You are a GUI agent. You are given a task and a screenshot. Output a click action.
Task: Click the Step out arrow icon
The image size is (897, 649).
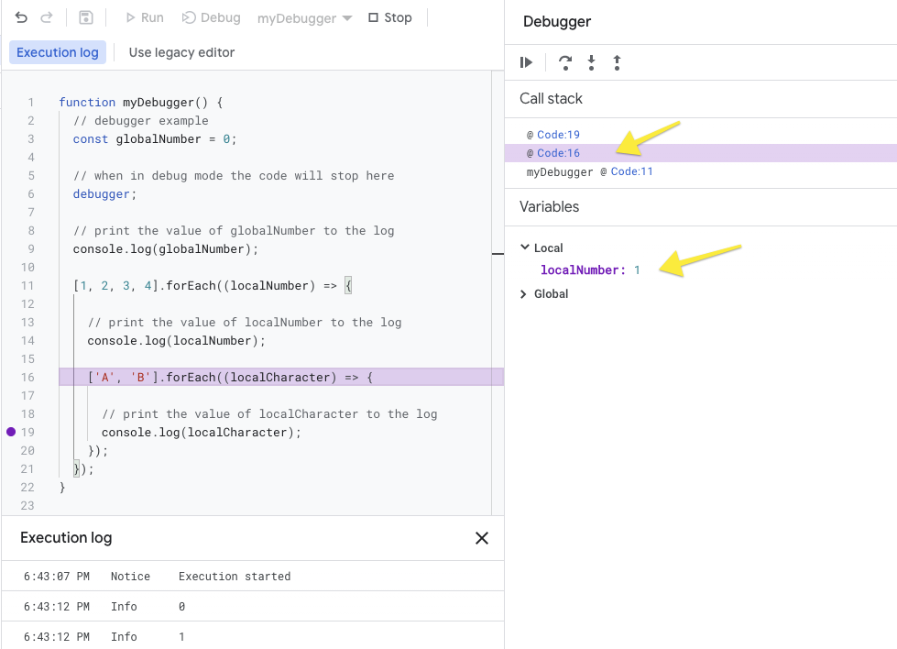(x=618, y=62)
